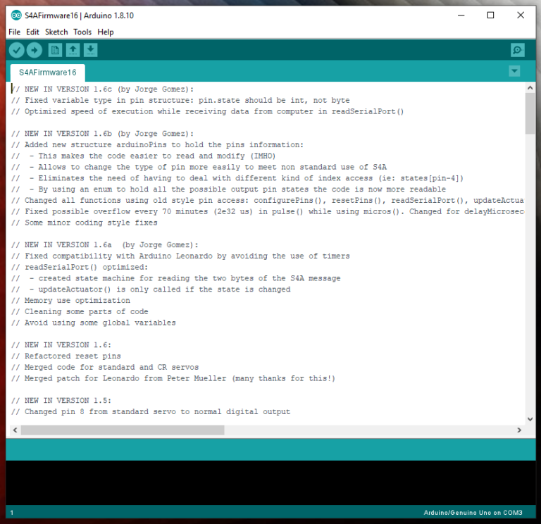Open the Edit menu
The image size is (541, 524).
tap(32, 32)
